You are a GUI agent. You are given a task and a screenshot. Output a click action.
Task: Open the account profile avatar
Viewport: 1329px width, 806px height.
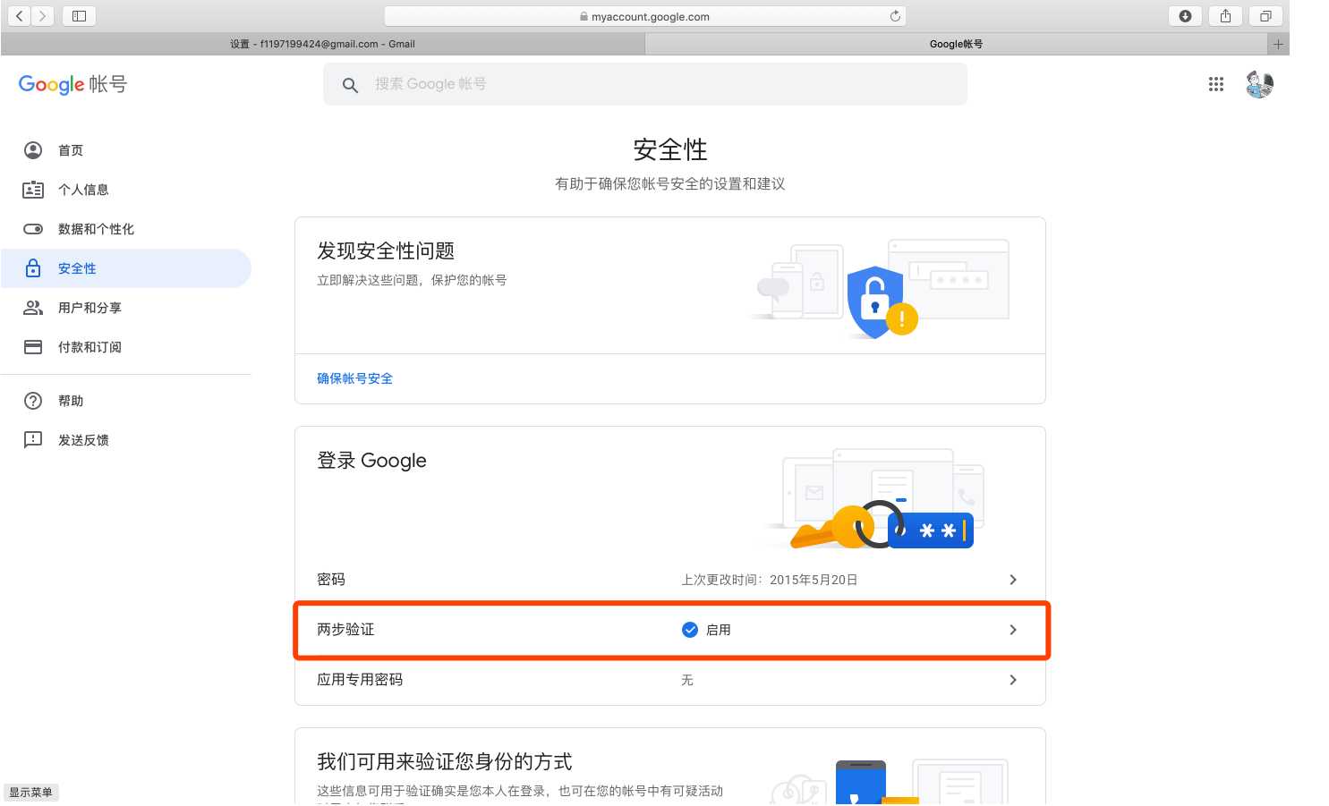pos(1259,84)
